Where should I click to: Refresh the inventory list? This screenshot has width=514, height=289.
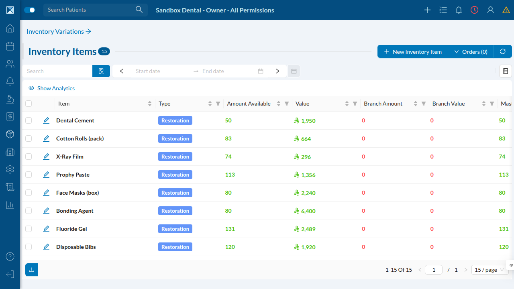(x=503, y=51)
